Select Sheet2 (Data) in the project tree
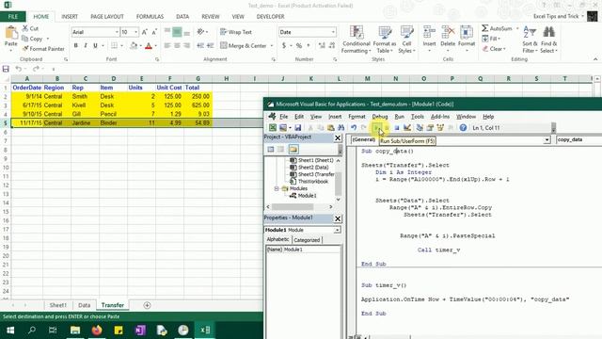 click(309, 168)
